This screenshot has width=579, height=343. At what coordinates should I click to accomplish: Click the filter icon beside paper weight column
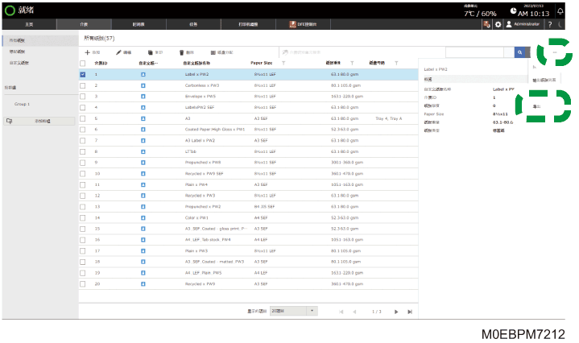[352, 63]
